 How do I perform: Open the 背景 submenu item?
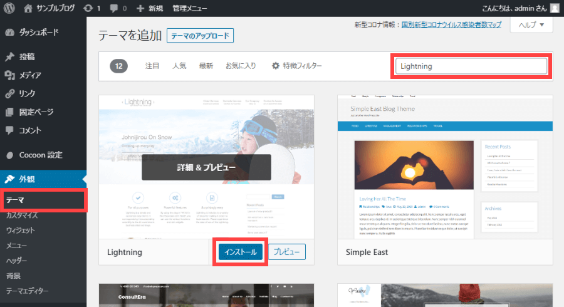click(x=13, y=276)
